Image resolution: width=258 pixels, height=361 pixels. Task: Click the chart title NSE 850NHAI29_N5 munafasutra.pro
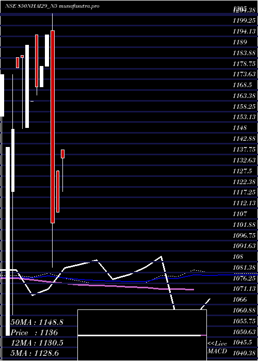52,6
